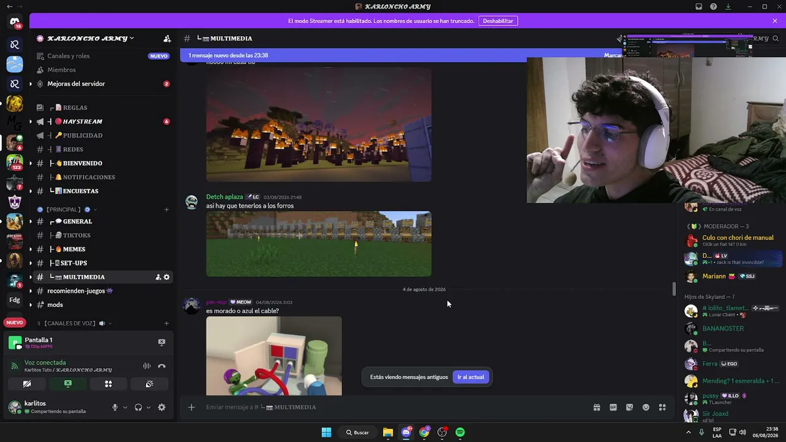
Task: Open headphone output device options arrow
Action: click(148, 407)
